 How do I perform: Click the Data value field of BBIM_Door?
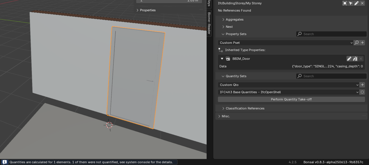pyautogui.click(x=327, y=66)
